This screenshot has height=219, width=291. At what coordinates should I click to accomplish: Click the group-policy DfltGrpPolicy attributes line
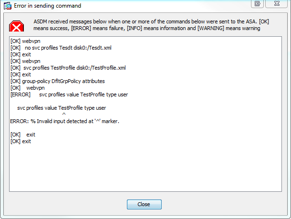pyautogui.click(x=57, y=82)
